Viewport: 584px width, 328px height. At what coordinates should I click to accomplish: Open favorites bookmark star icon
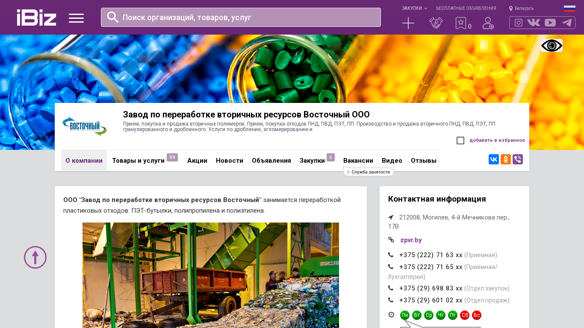click(460, 23)
